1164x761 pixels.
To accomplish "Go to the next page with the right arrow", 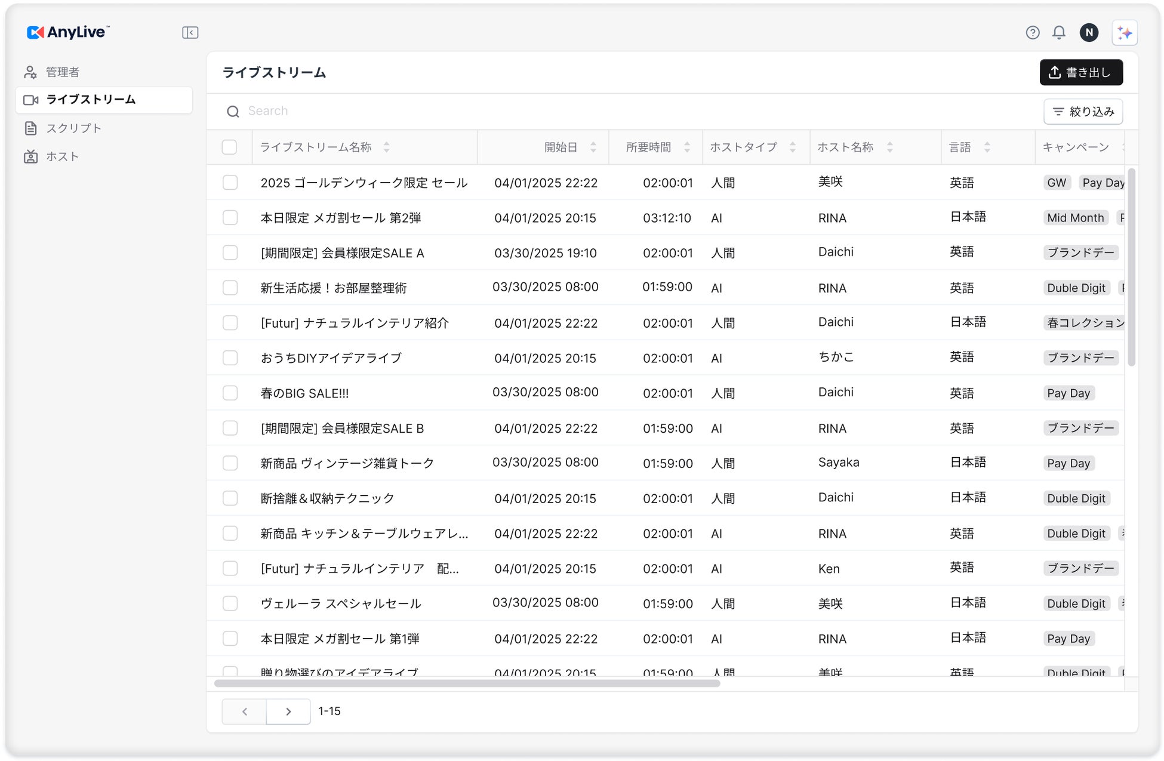I will [288, 711].
